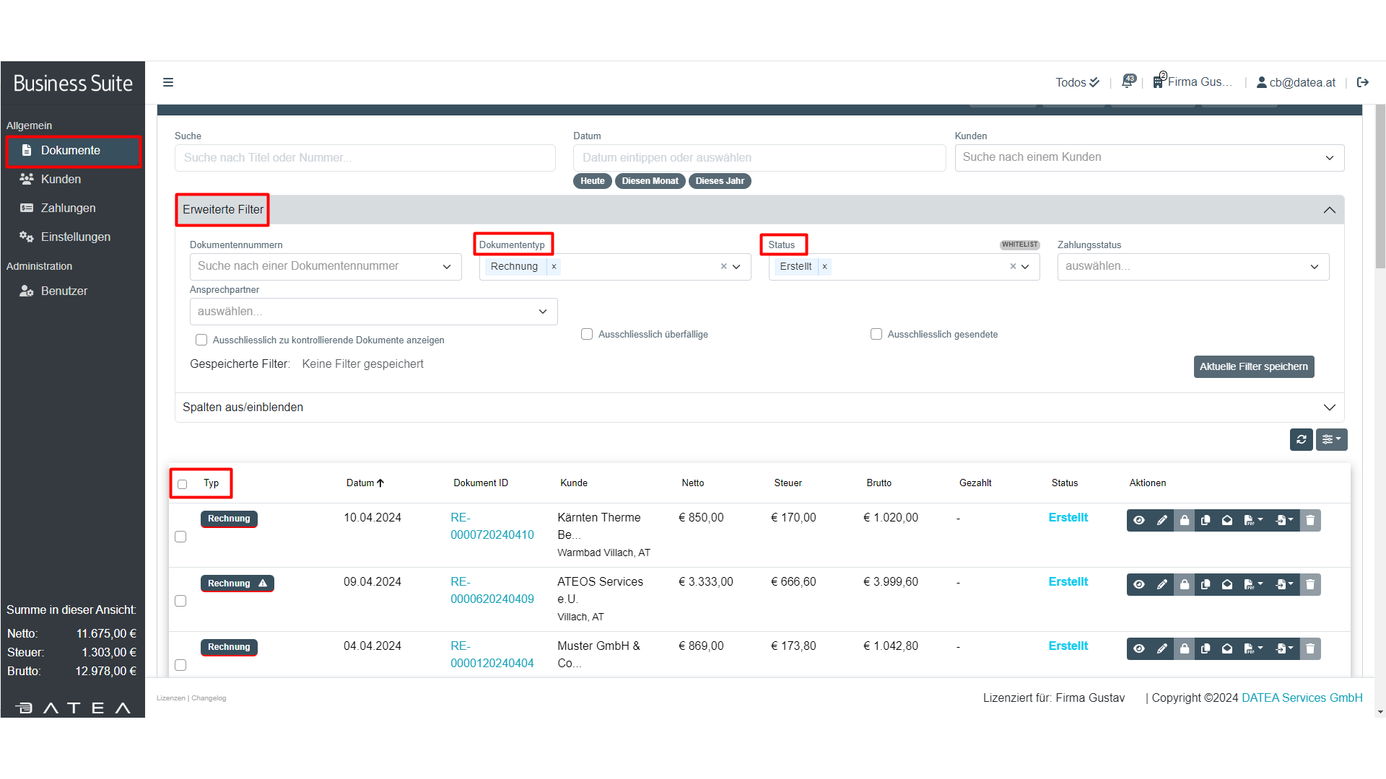The width and height of the screenshot is (1386, 779).
Task: Delete the ATEOS Services invoice via trash icon
Action: (x=1310, y=584)
